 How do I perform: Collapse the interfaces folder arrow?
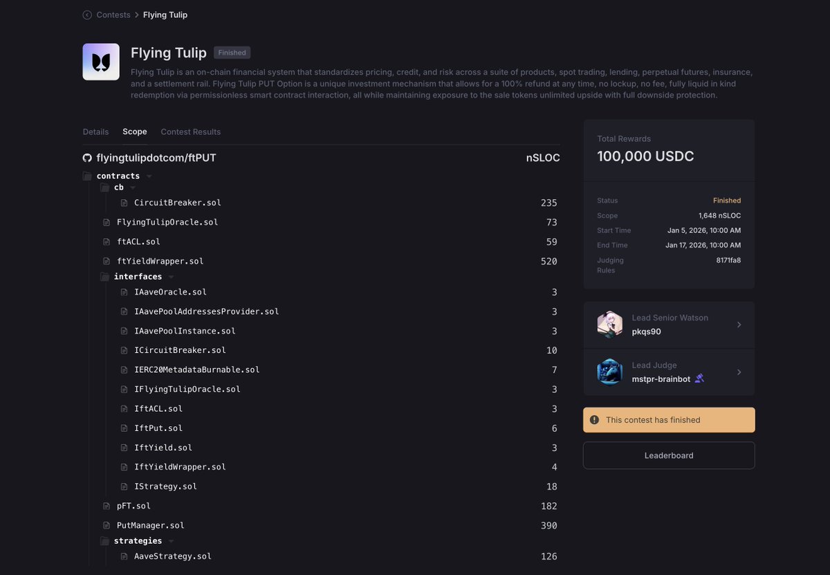coord(171,277)
